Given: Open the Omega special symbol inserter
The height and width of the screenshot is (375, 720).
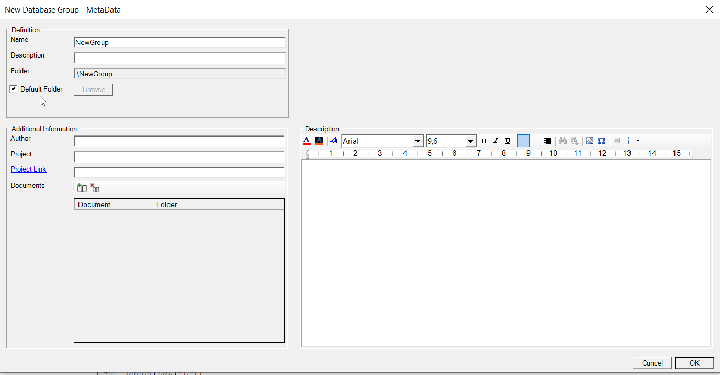Looking at the screenshot, I should 602,141.
